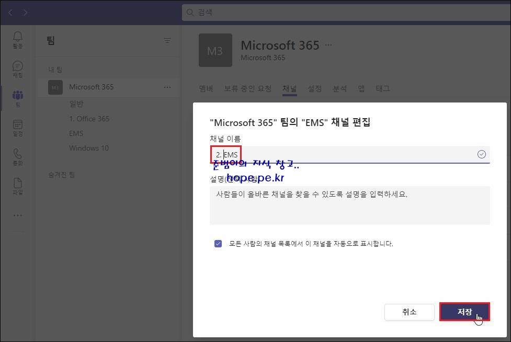Toggle auto-show channel for everyone checkbox
This screenshot has height=342, width=511.
(x=218, y=243)
